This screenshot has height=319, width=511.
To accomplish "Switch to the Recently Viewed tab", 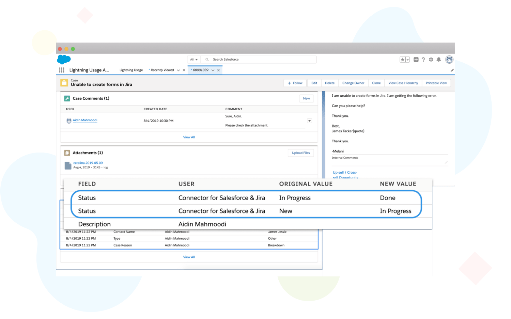I will click(x=162, y=70).
